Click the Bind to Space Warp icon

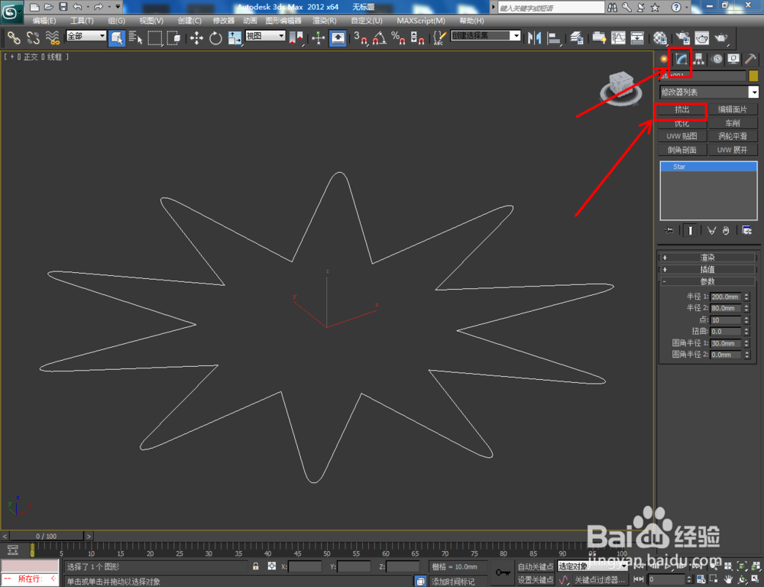pos(52,37)
